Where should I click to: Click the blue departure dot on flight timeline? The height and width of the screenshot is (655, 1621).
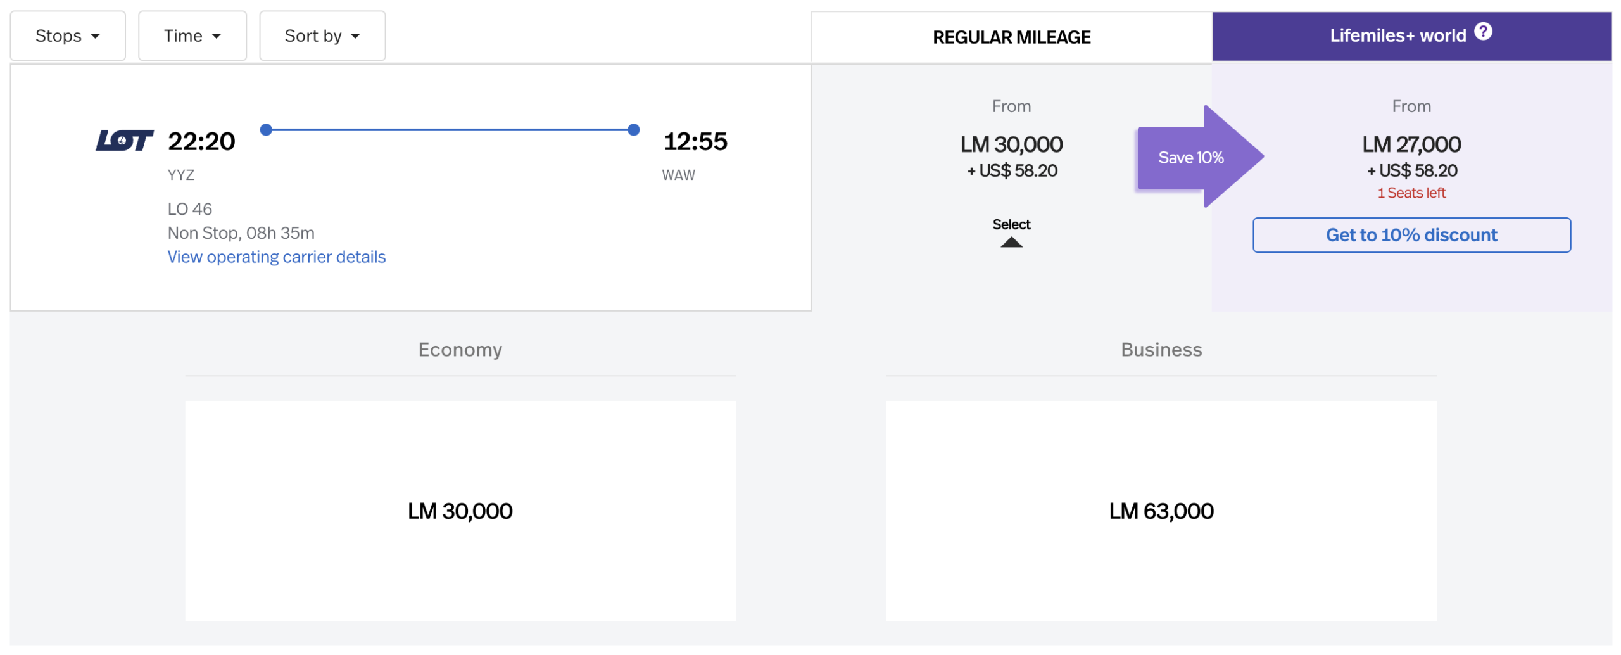tap(267, 129)
